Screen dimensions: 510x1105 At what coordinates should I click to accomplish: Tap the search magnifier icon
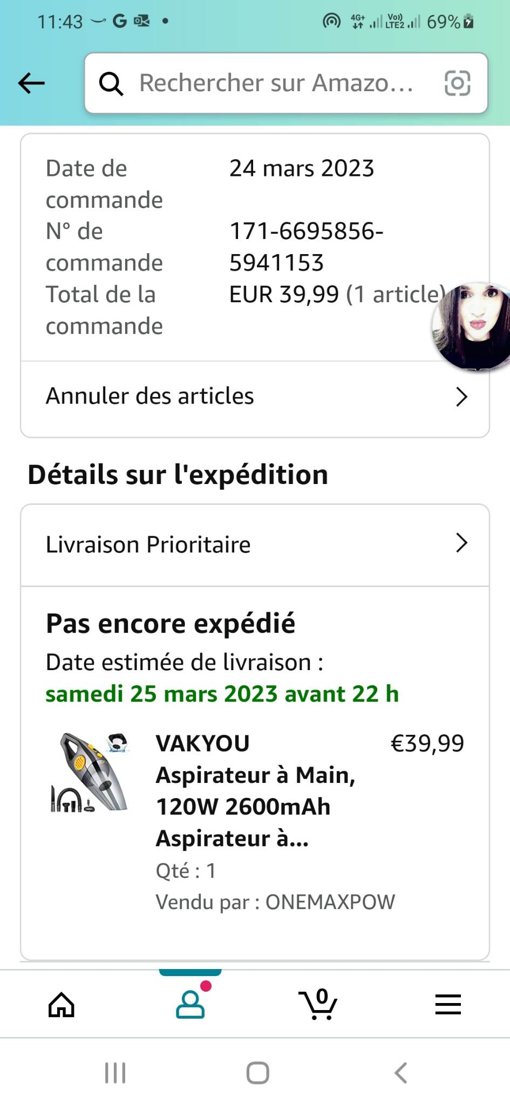coord(111,84)
